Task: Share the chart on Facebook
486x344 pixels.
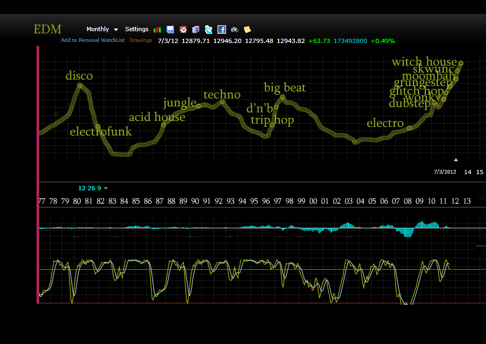Action: pyautogui.click(x=222, y=30)
